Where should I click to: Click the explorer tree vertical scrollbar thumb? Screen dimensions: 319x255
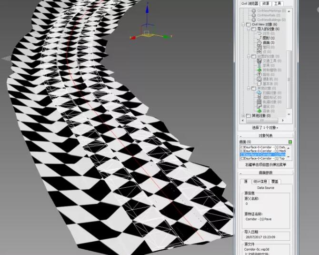click(289, 80)
